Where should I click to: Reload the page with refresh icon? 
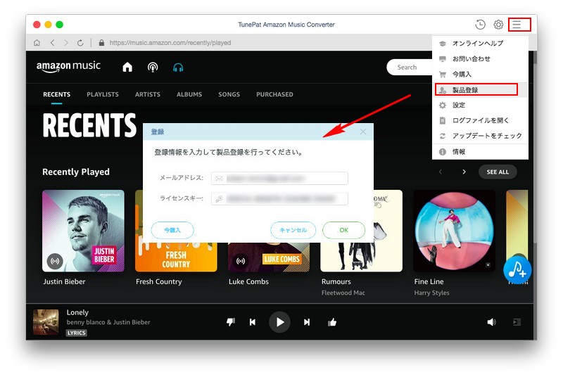click(x=80, y=43)
